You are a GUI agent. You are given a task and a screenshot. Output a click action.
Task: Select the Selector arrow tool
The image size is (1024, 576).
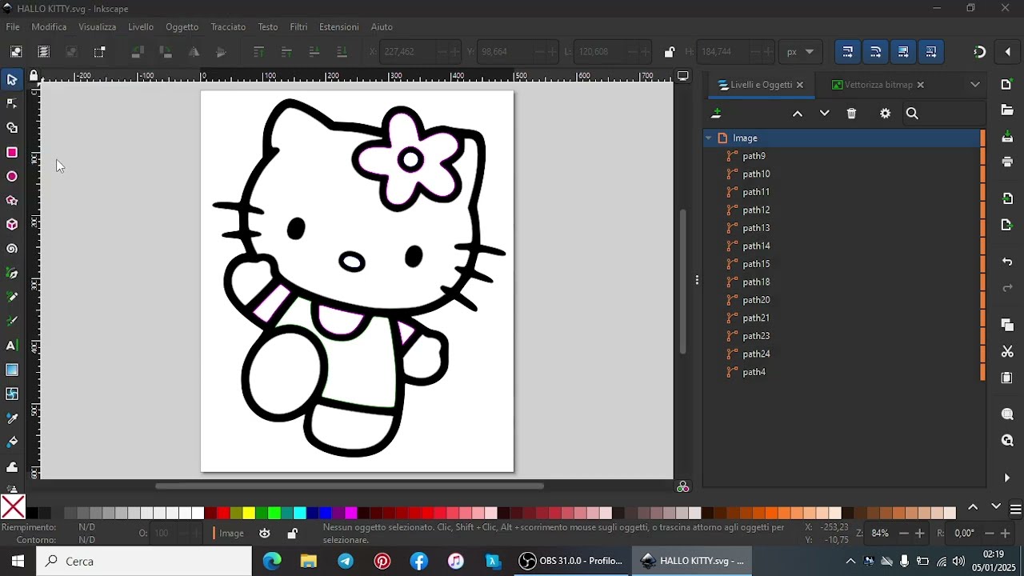coord(12,80)
